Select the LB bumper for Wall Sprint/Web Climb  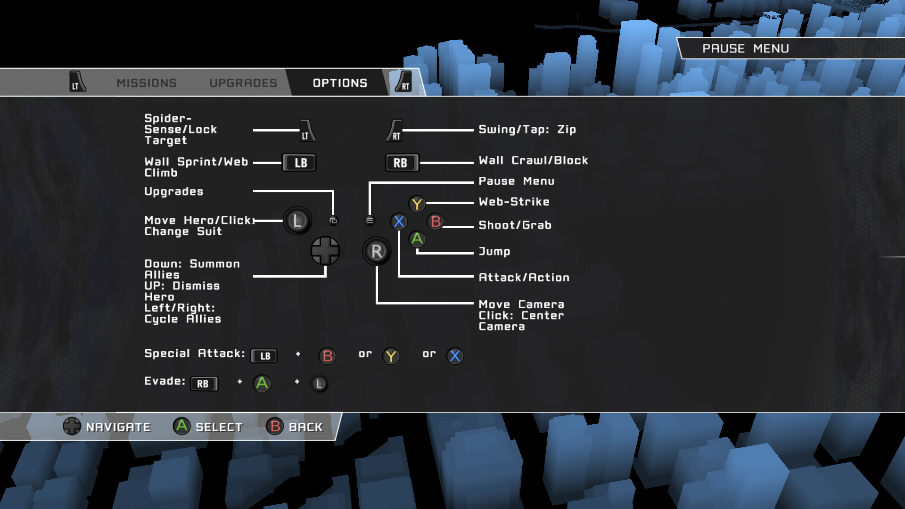pyautogui.click(x=299, y=162)
